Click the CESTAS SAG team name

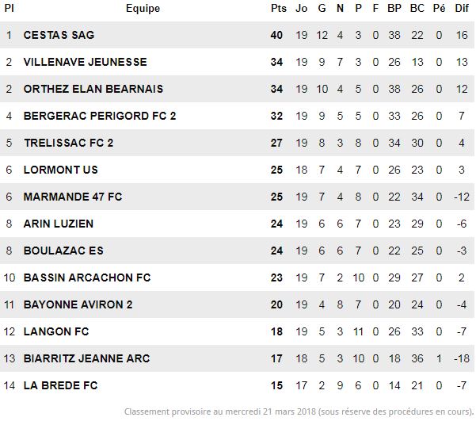coord(59,35)
